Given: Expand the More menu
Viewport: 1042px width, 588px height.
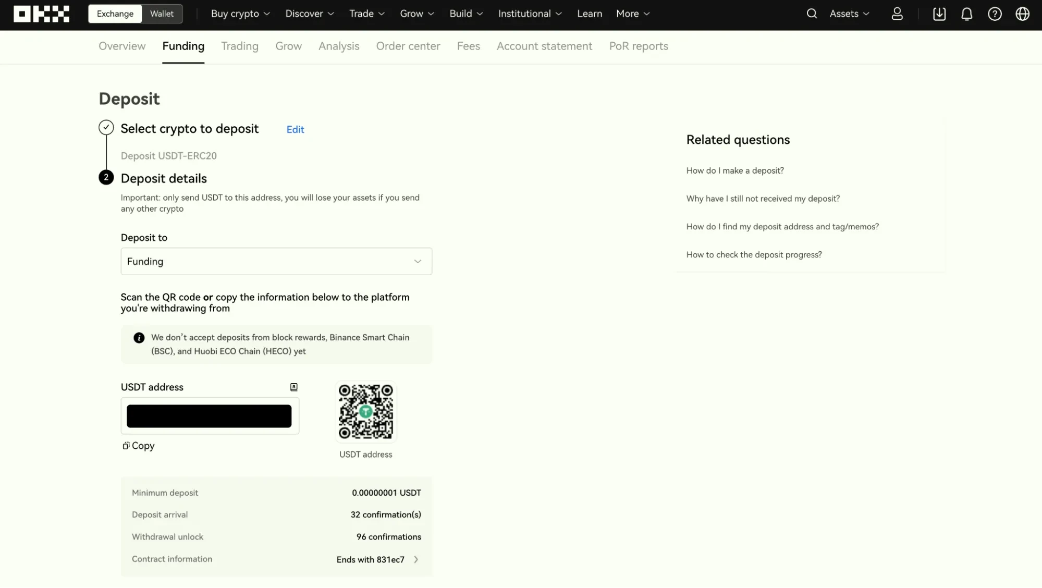Looking at the screenshot, I should point(633,14).
